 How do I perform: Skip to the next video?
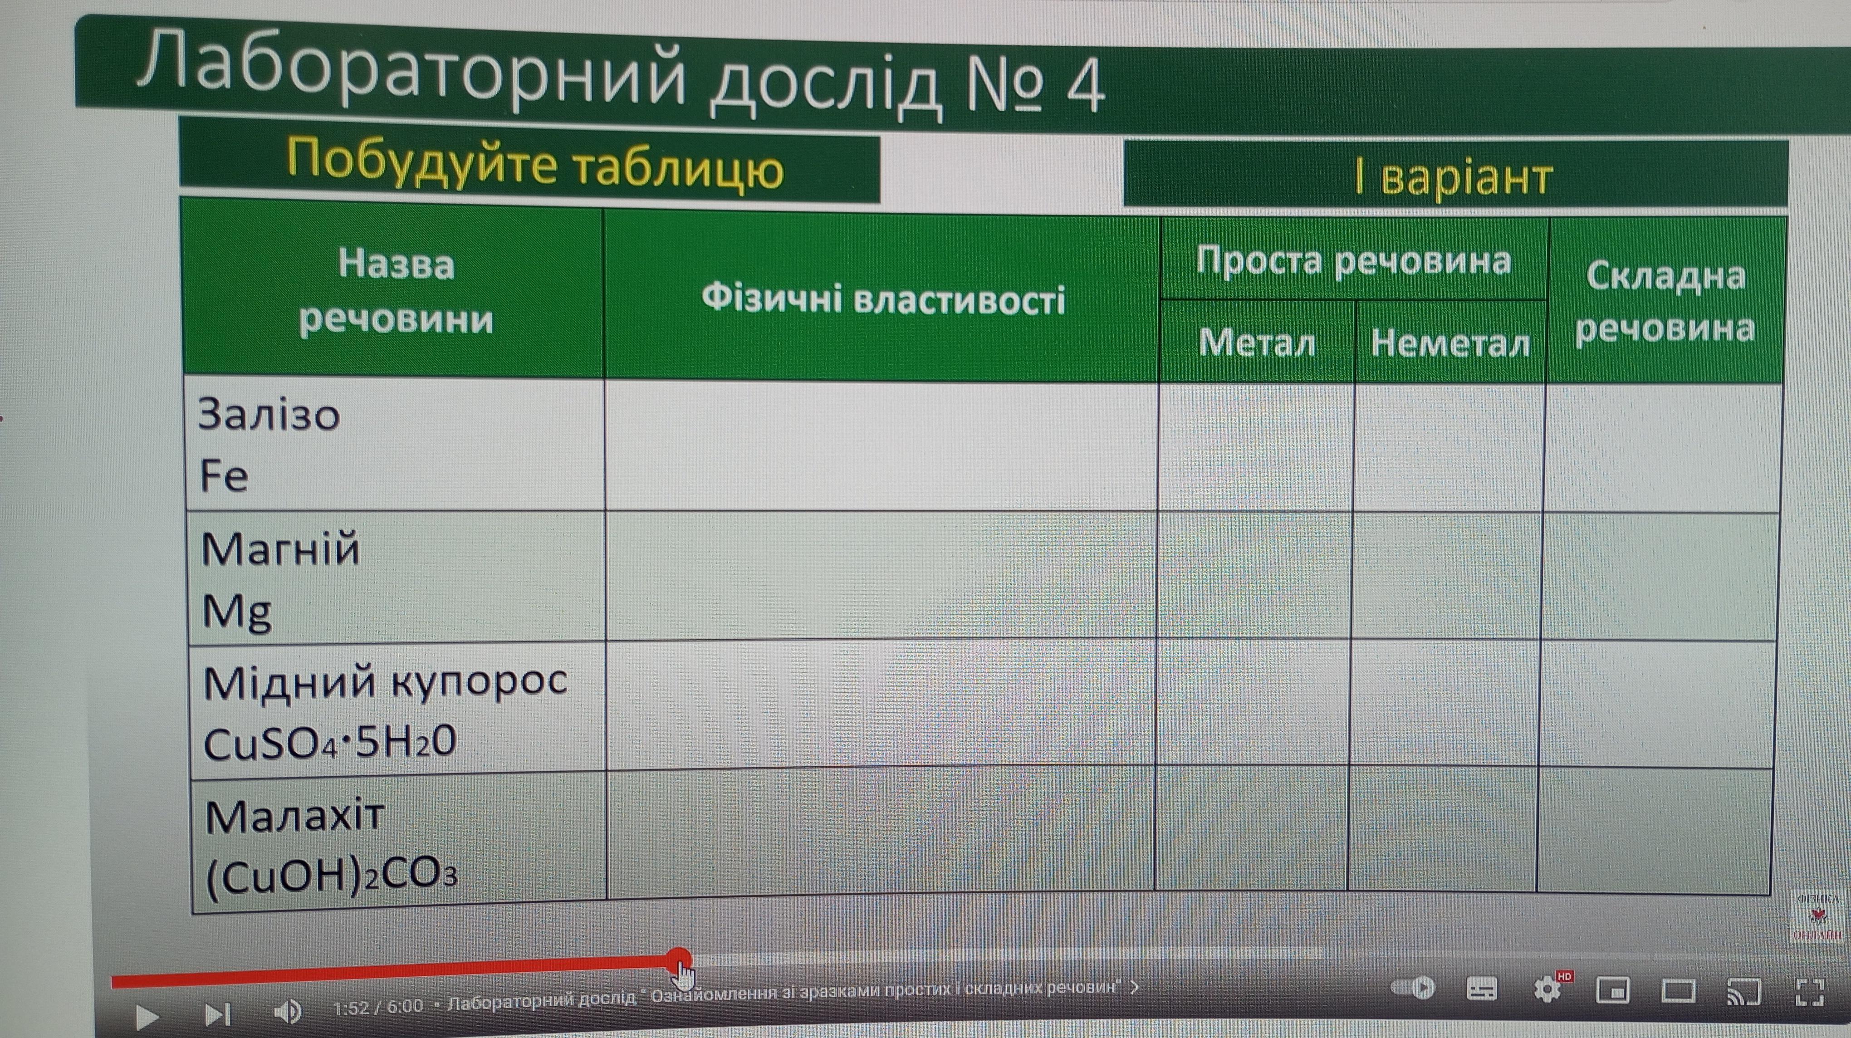click(x=218, y=1014)
